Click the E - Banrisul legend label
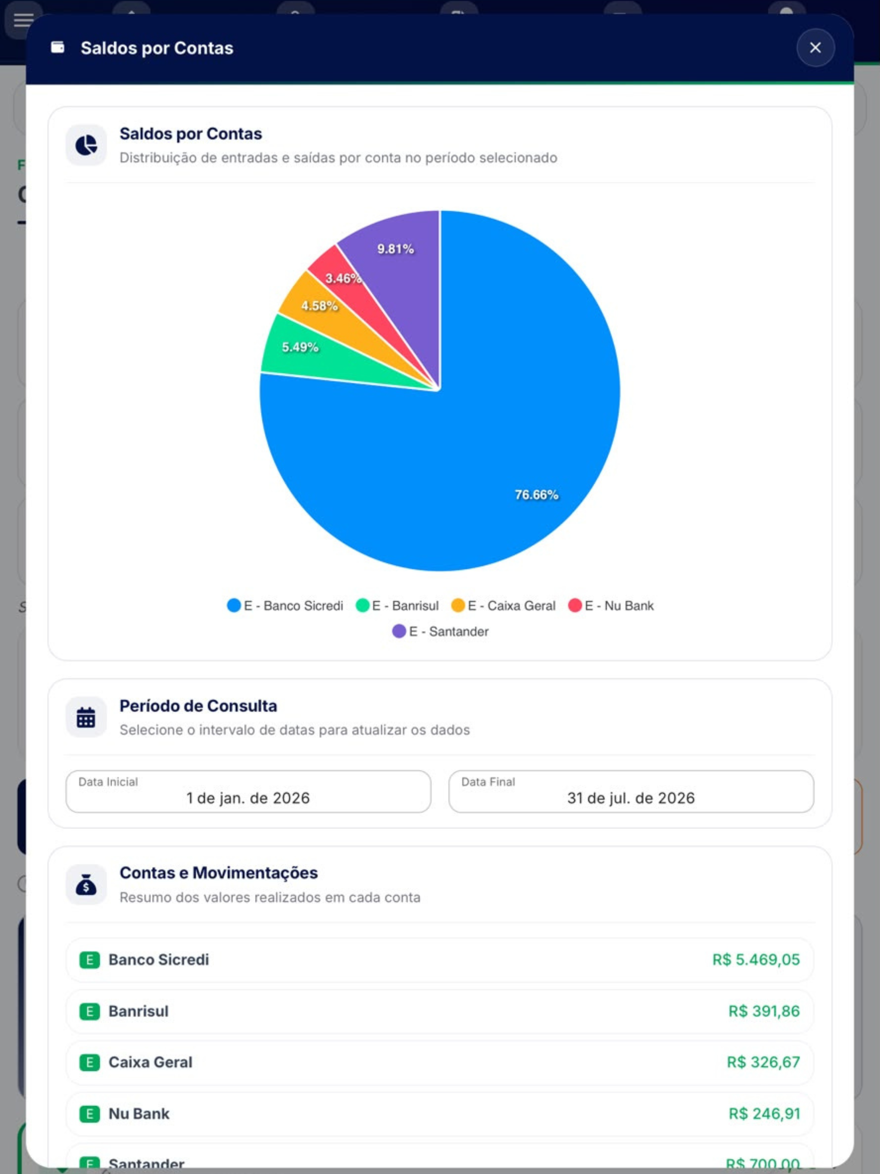880x1174 pixels. (x=406, y=605)
